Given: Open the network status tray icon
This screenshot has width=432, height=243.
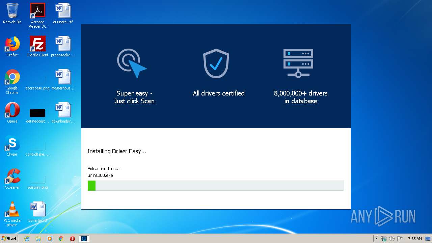Looking at the screenshot, I should (384, 239).
